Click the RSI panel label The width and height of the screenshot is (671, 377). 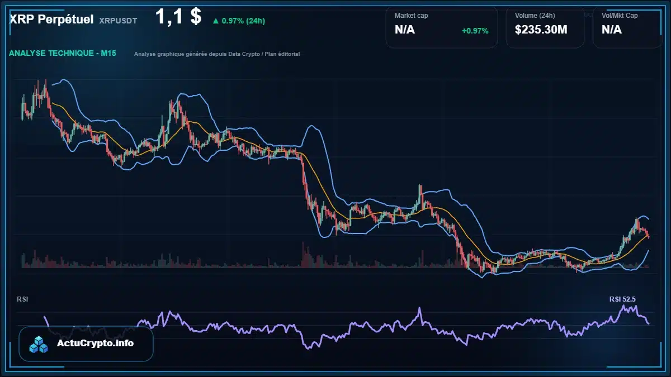[23, 299]
